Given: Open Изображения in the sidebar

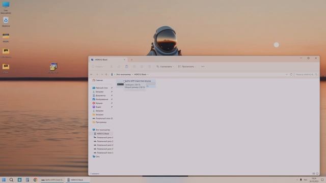Looking at the screenshot, I should 102,100.
